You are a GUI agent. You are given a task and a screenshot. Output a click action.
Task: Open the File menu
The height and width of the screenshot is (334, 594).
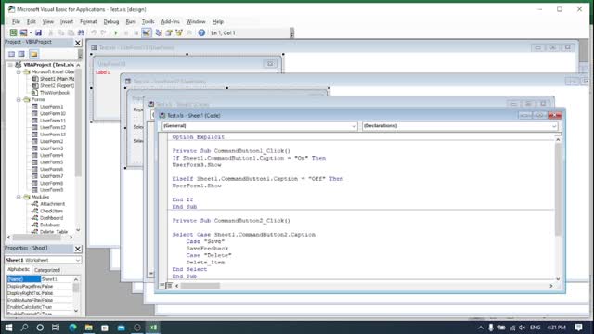pyautogui.click(x=16, y=22)
